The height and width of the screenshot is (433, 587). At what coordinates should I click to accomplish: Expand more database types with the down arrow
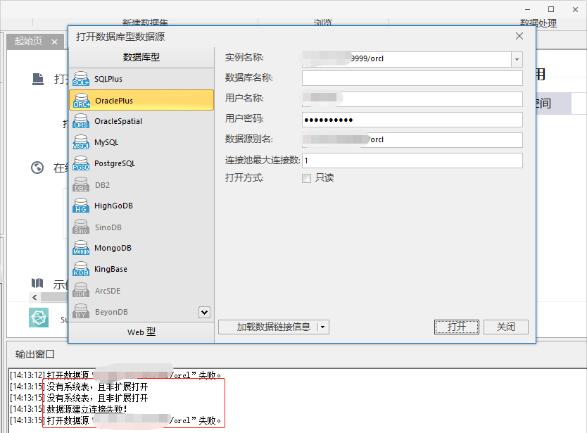click(x=204, y=312)
